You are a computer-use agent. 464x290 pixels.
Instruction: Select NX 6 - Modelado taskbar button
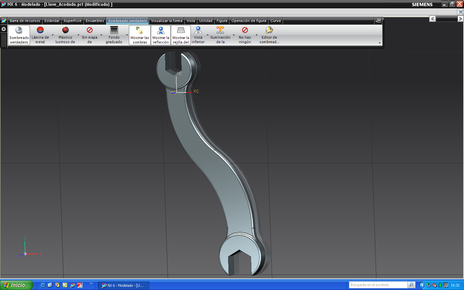pyautogui.click(x=123, y=285)
